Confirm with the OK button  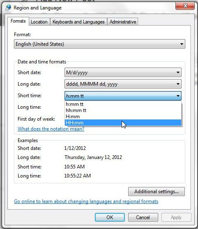point(110,217)
